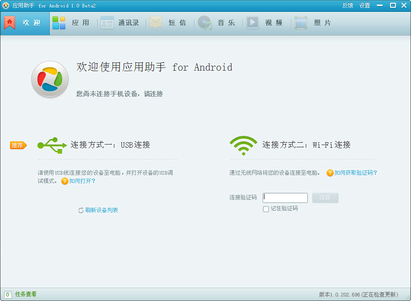Screen dimensions: 411x301
Task: Click the version text 版本1.0.202.696
Action: tap(339, 295)
